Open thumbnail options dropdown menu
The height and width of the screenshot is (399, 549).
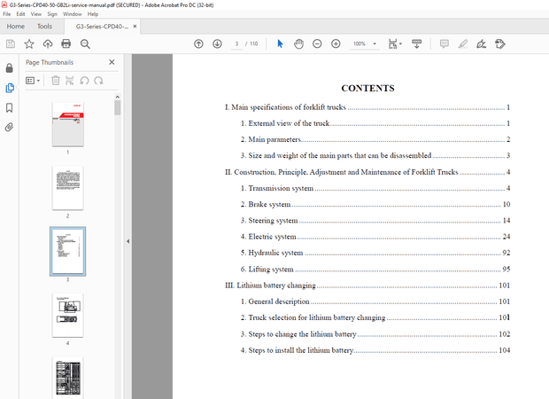[34, 81]
